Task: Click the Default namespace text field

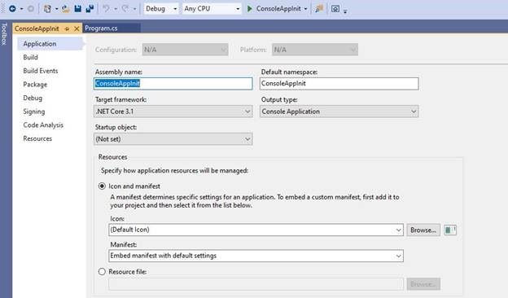Action: [x=339, y=84]
